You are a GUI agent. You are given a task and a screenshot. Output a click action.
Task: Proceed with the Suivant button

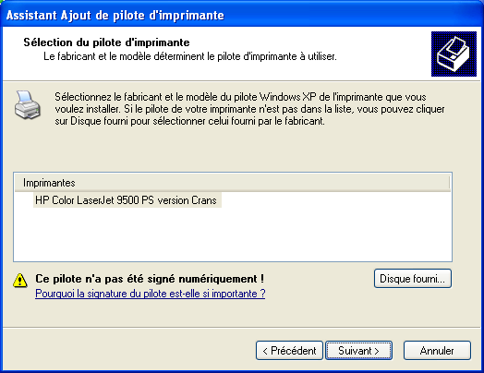click(358, 351)
